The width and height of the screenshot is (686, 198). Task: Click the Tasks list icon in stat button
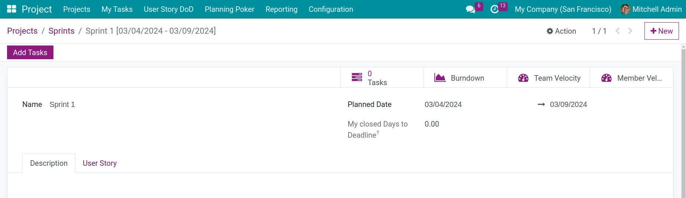tap(357, 77)
